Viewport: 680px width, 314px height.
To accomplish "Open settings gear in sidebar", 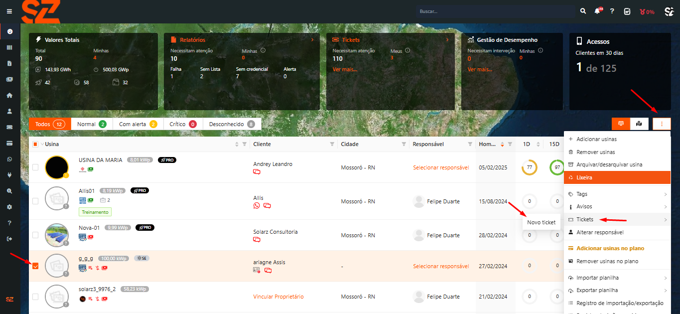I will pyautogui.click(x=9, y=207).
